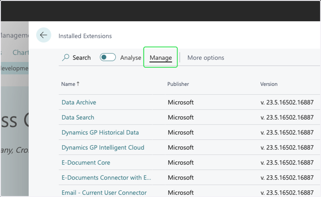Select the version cell for Data Archive
Screen dimensions: 321x197
(287, 102)
